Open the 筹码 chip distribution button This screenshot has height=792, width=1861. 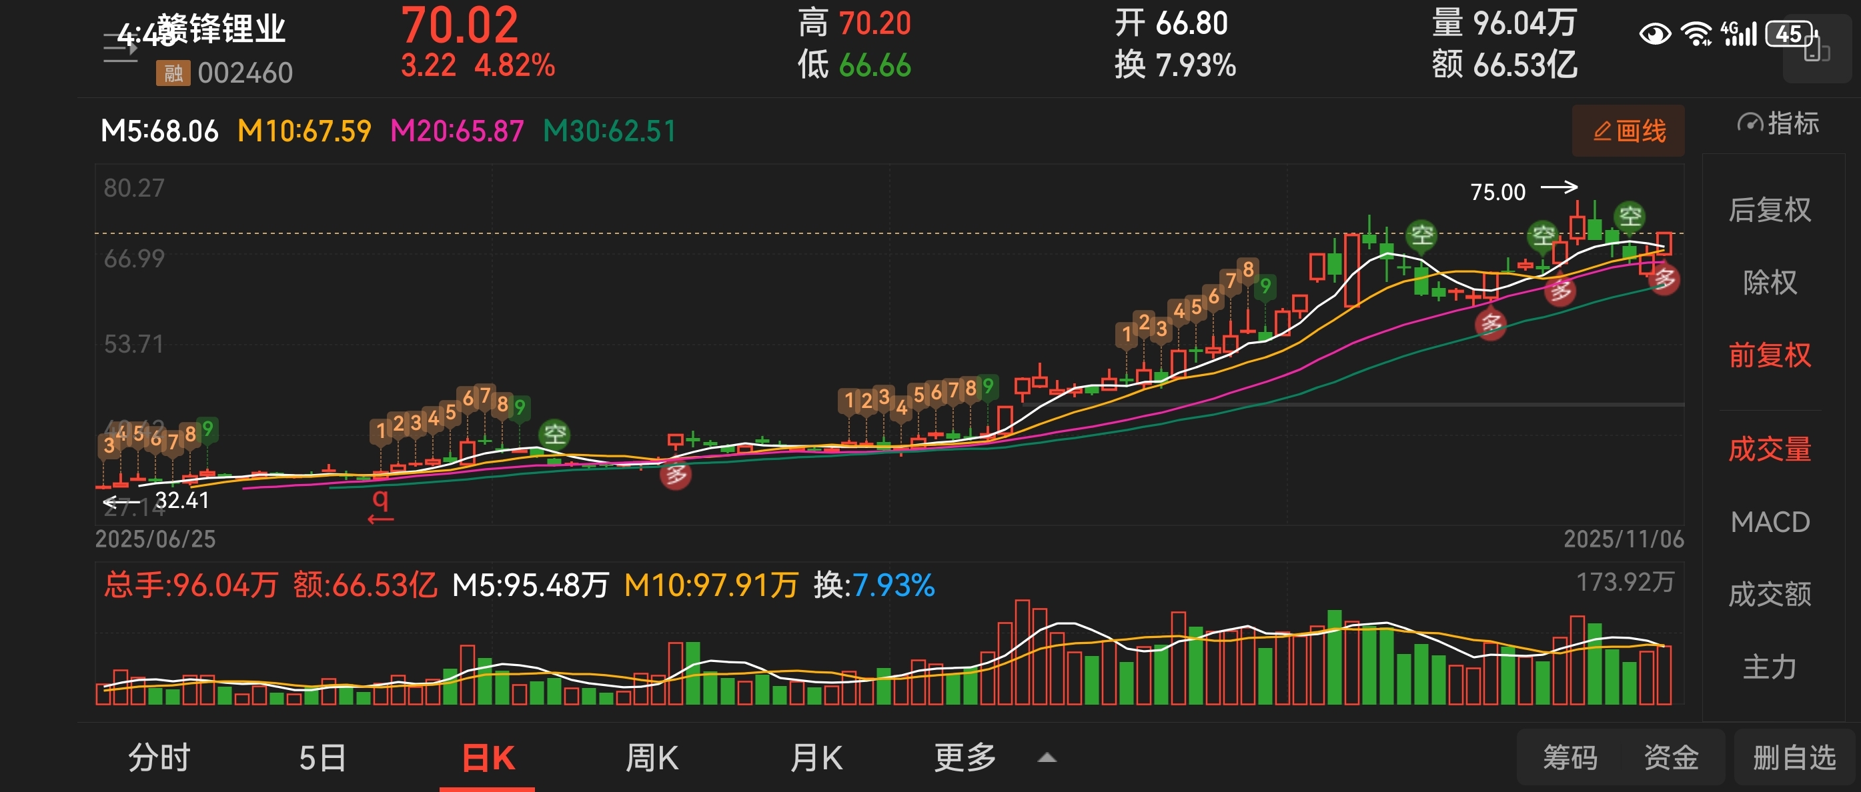[1570, 758]
